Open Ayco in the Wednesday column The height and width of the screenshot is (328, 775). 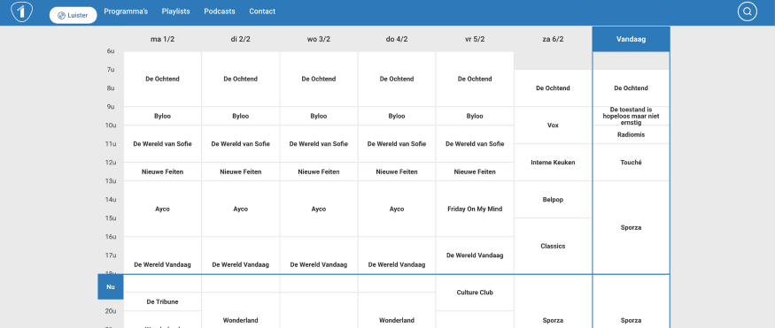(319, 209)
